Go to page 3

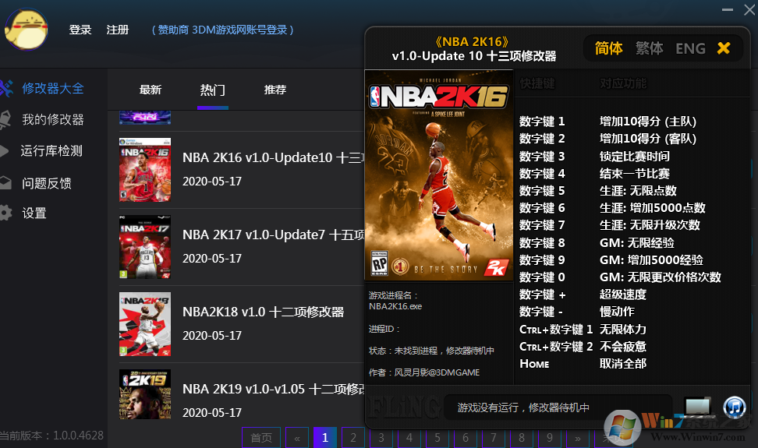381,437
